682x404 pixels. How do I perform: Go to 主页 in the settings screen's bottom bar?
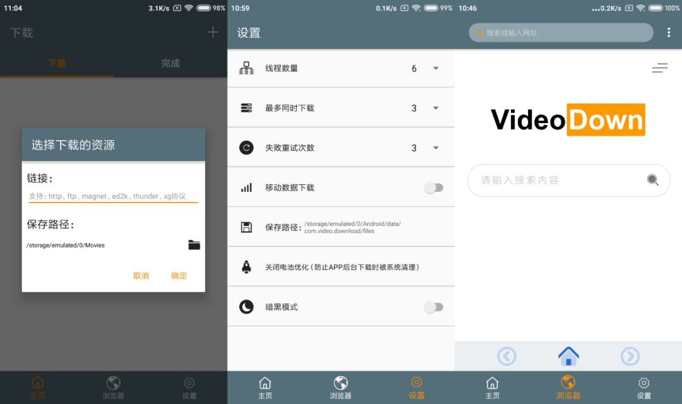click(x=265, y=388)
